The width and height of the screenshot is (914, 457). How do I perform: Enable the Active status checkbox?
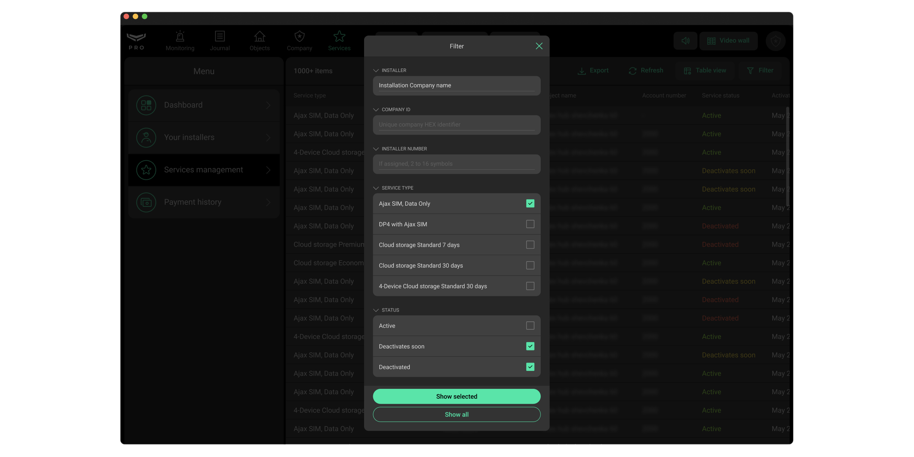[x=530, y=326]
